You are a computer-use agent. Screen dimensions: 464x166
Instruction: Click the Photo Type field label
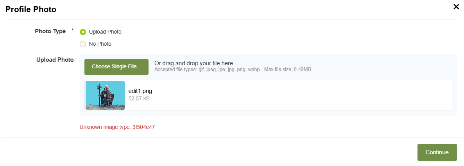pos(50,31)
